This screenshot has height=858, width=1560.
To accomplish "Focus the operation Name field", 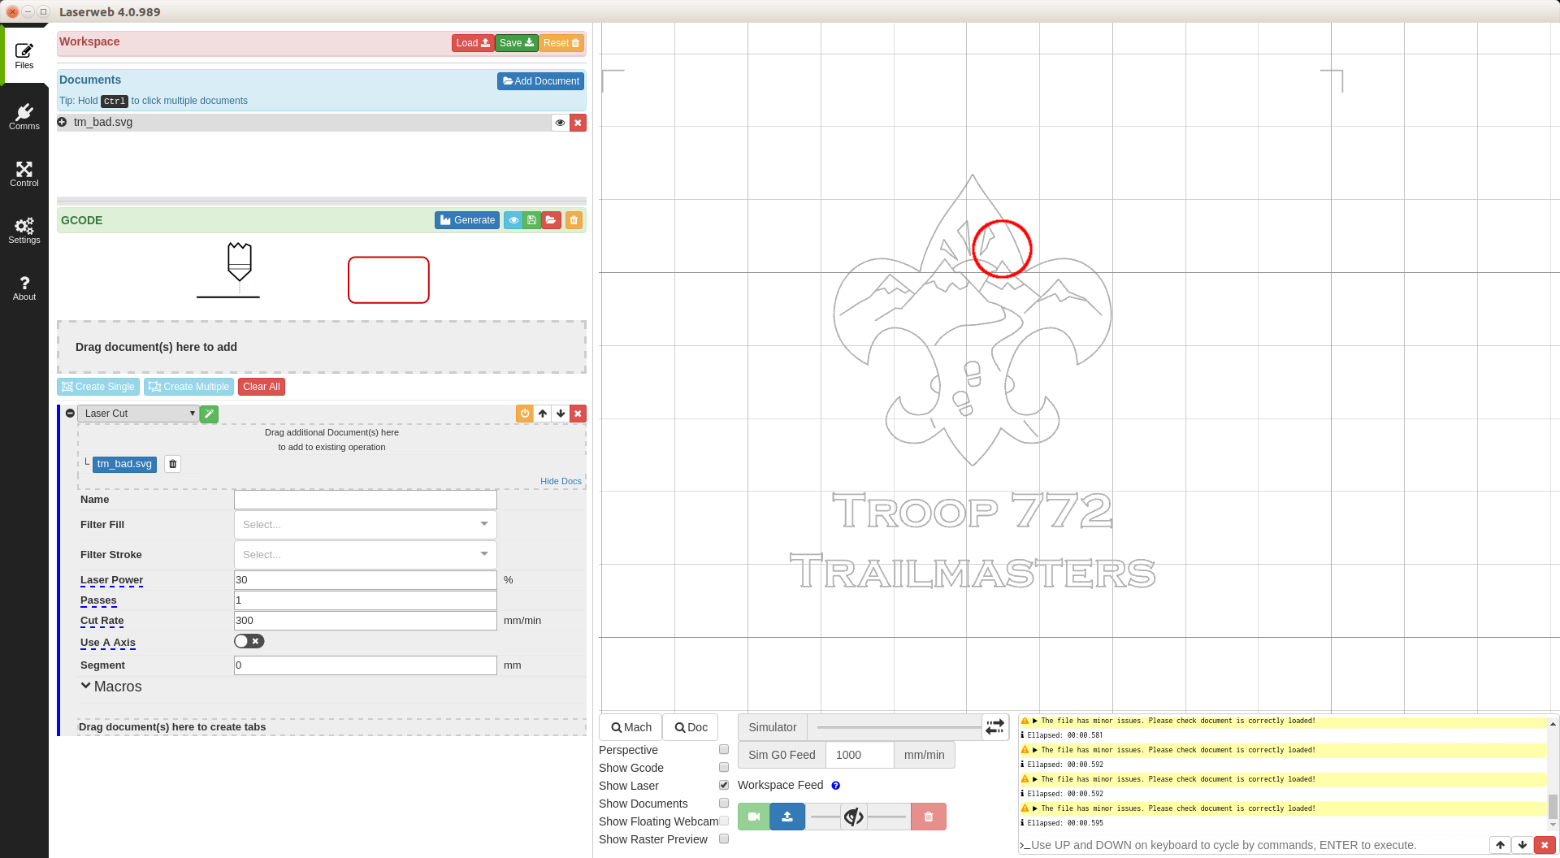I will [365, 500].
